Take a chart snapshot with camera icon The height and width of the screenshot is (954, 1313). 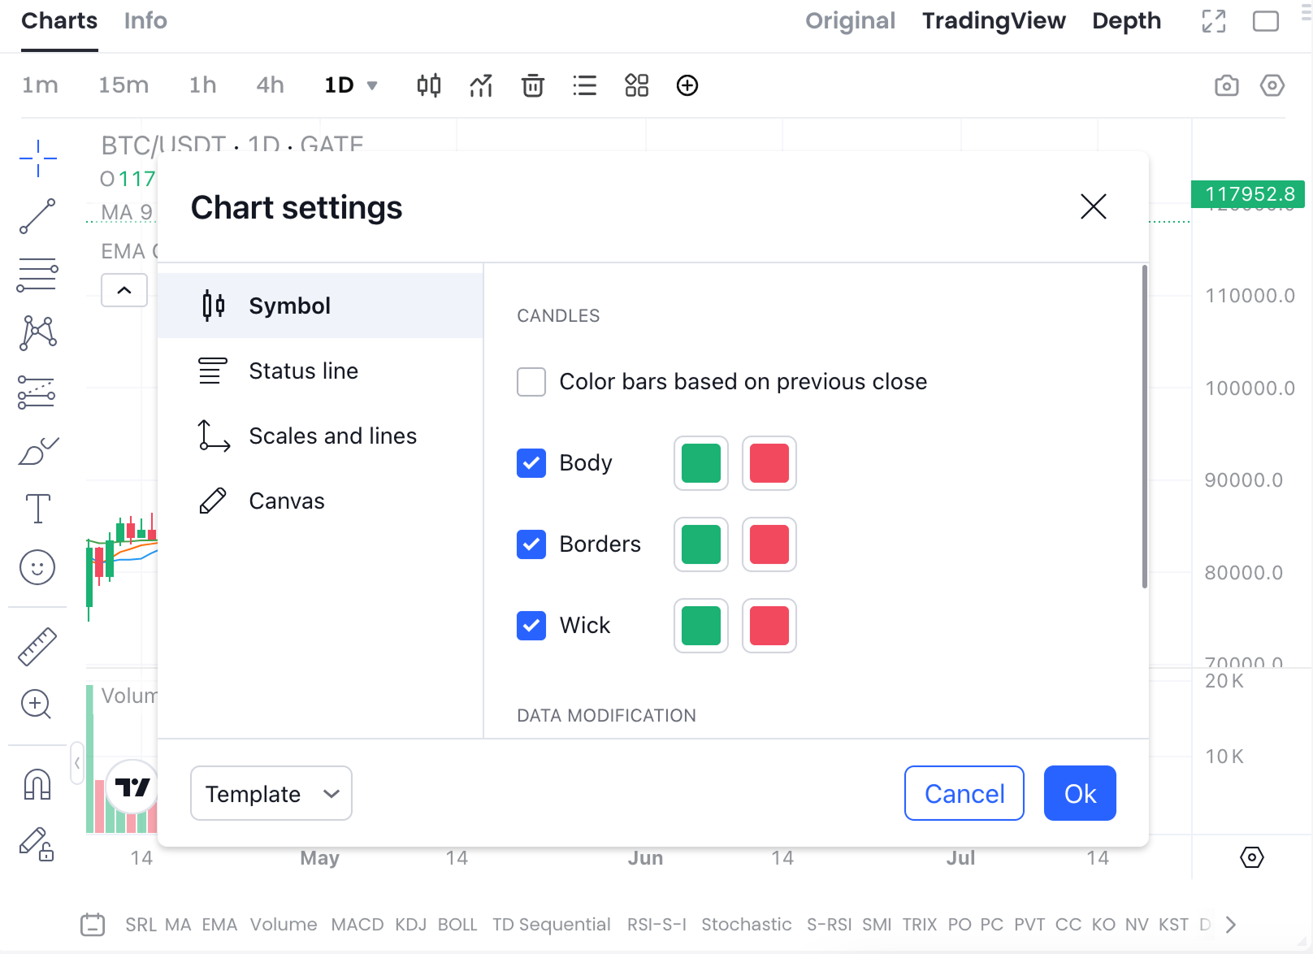tap(1226, 85)
